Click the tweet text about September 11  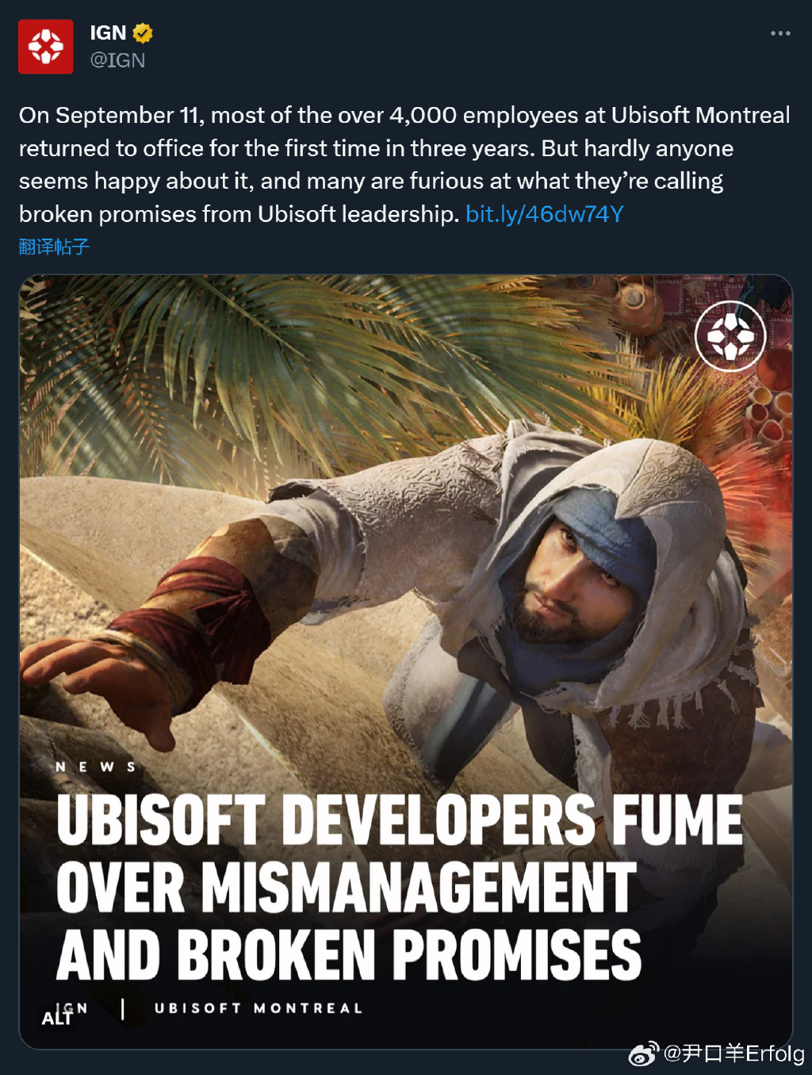404,165
